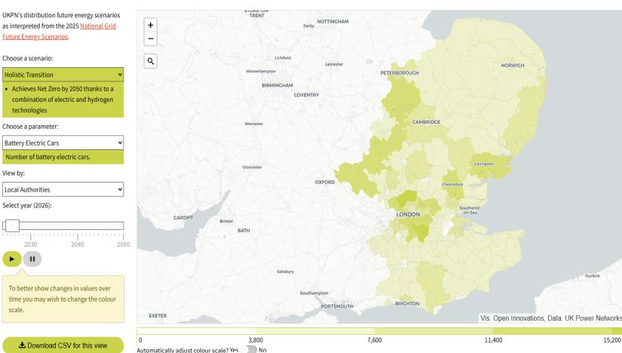This screenshot has width=622, height=353.
Task: Click the year slider handle
Action: pos(12,226)
